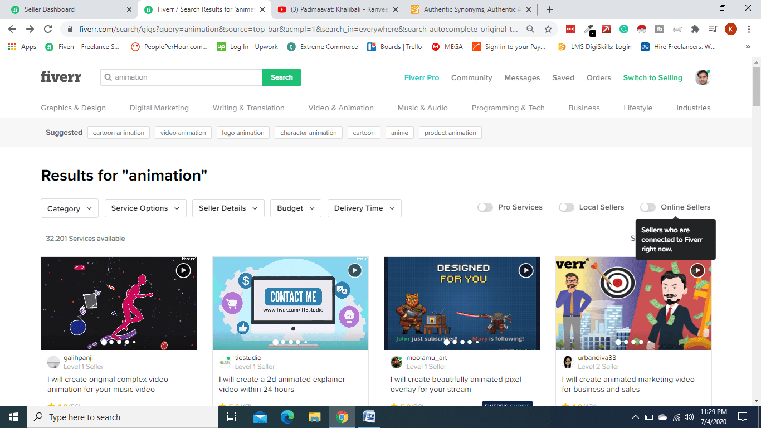761x428 pixels.
Task: Open Video & Animation category
Action: [341, 108]
